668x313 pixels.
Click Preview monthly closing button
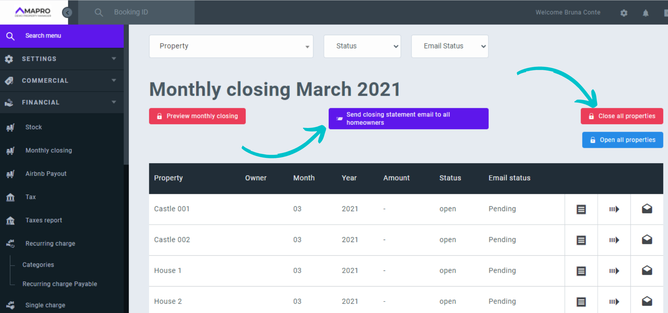click(x=197, y=116)
